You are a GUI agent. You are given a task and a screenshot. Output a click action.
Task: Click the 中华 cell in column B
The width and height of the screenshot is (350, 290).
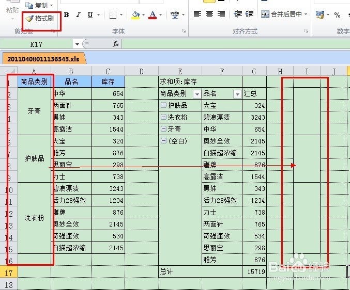click(71, 93)
